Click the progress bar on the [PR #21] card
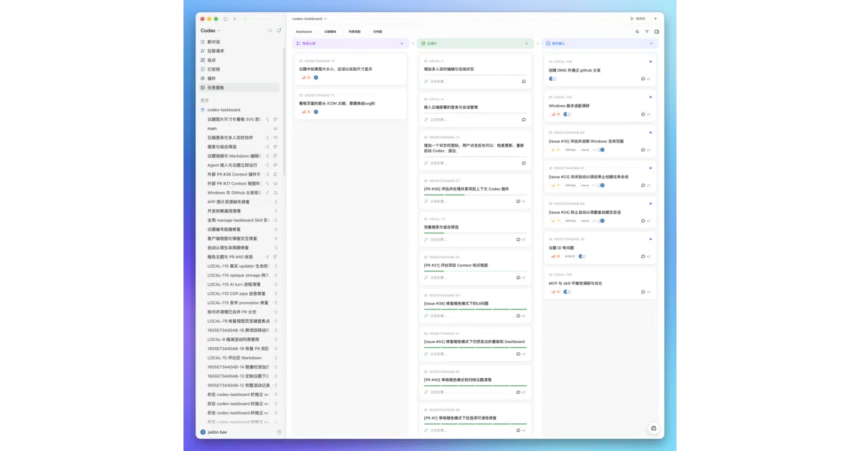The image size is (860, 451). (x=475, y=271)
